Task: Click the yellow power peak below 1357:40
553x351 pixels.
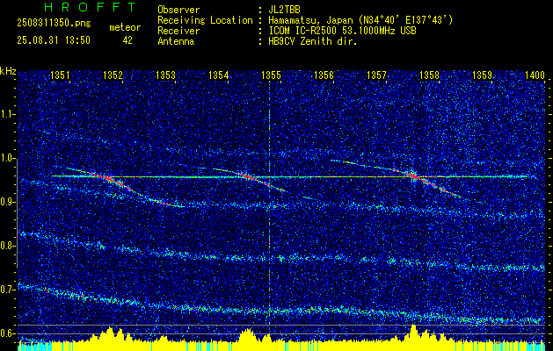Action: click(x=413, y=332)
